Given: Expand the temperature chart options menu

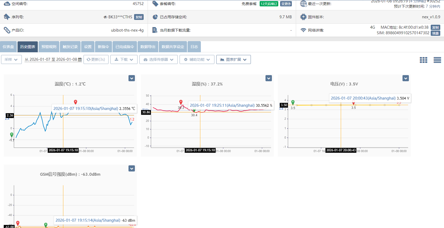Looking at the screenshot, I should (x=132, y=78).
